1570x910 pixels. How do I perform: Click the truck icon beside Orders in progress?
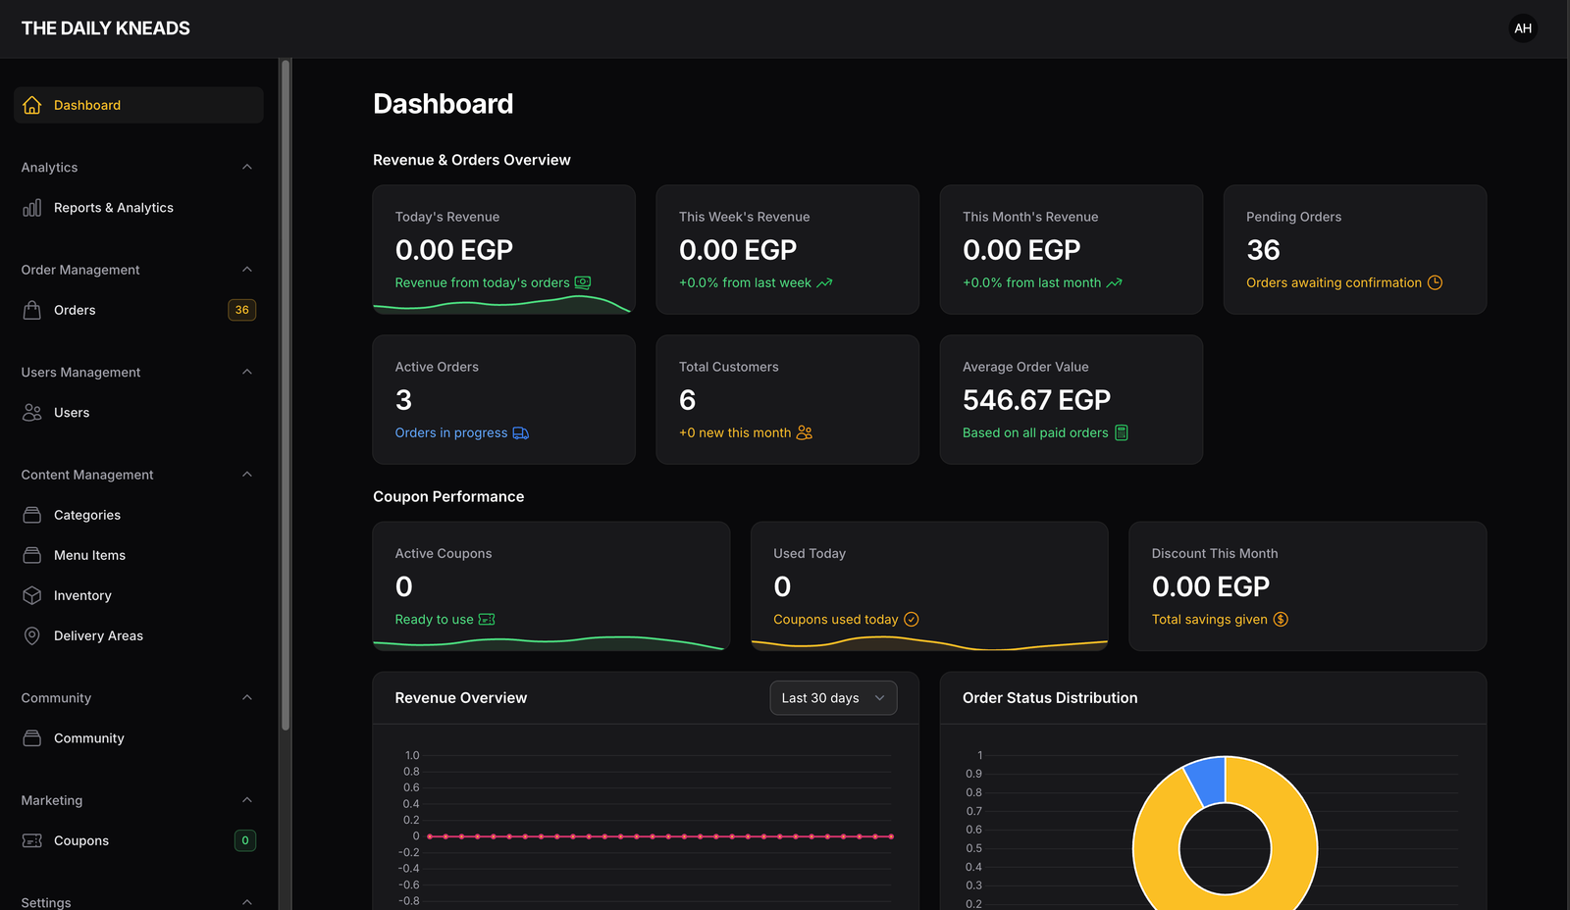(x=521, y=432)
